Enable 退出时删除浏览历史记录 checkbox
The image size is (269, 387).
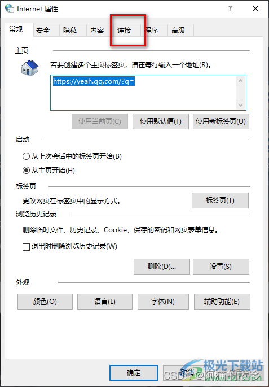tap(26, 247)
